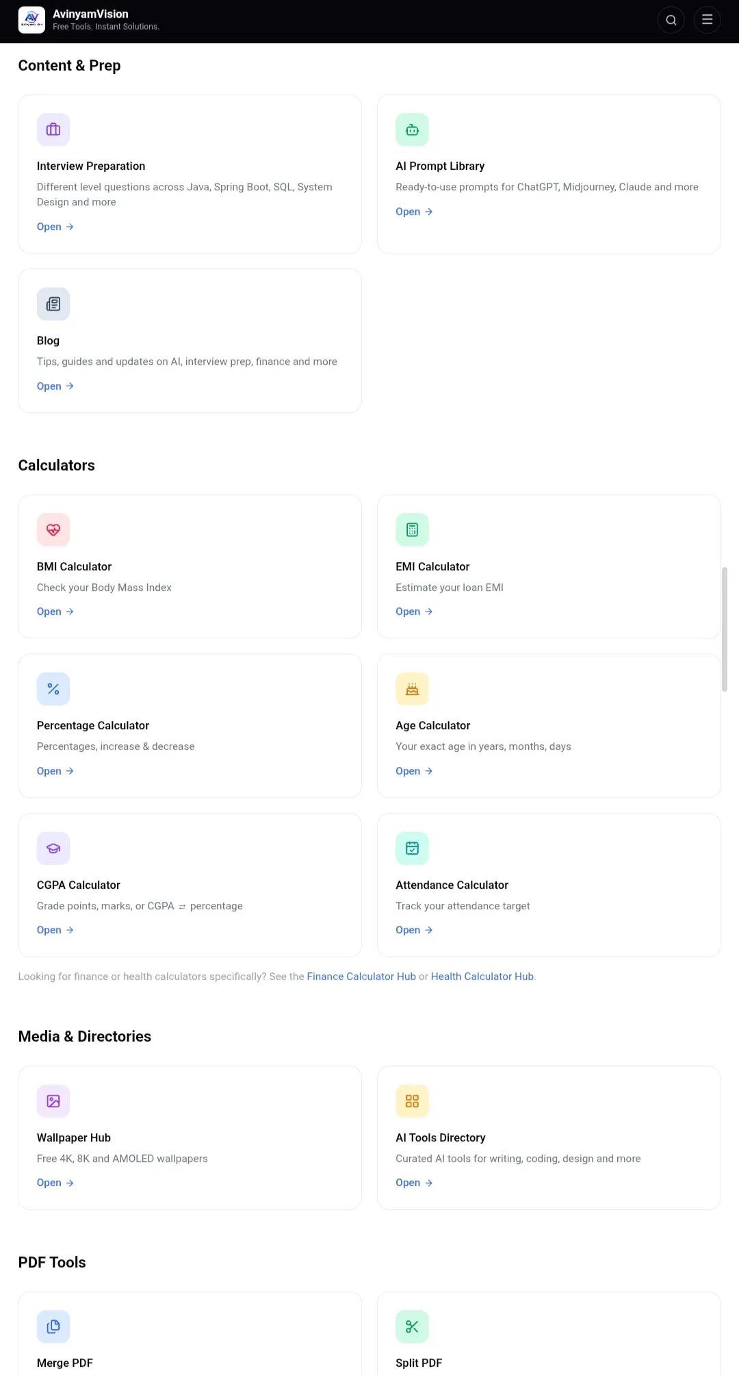Click the AvinyamVision logo
Image resolution: width=739 pixels, height=1375 pixels.
click(x=31, y=20)
